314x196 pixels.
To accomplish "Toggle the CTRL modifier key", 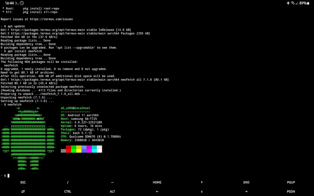I will pyautogui.click(x=68, y=191).
